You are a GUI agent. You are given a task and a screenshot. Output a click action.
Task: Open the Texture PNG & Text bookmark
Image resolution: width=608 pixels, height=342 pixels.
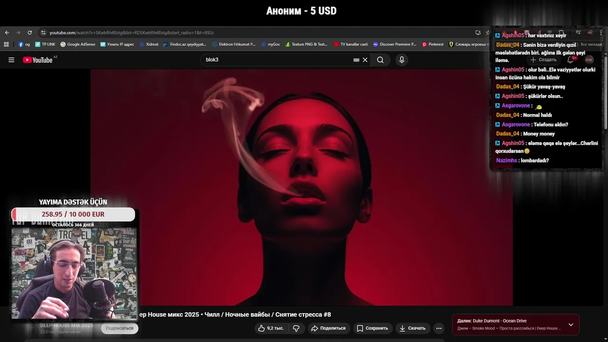306,44
